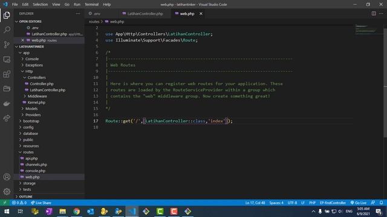The width and height of the screenshot is (387, 217).
Task: Open the Docker view in activity bar
Action: click(7, 104)
